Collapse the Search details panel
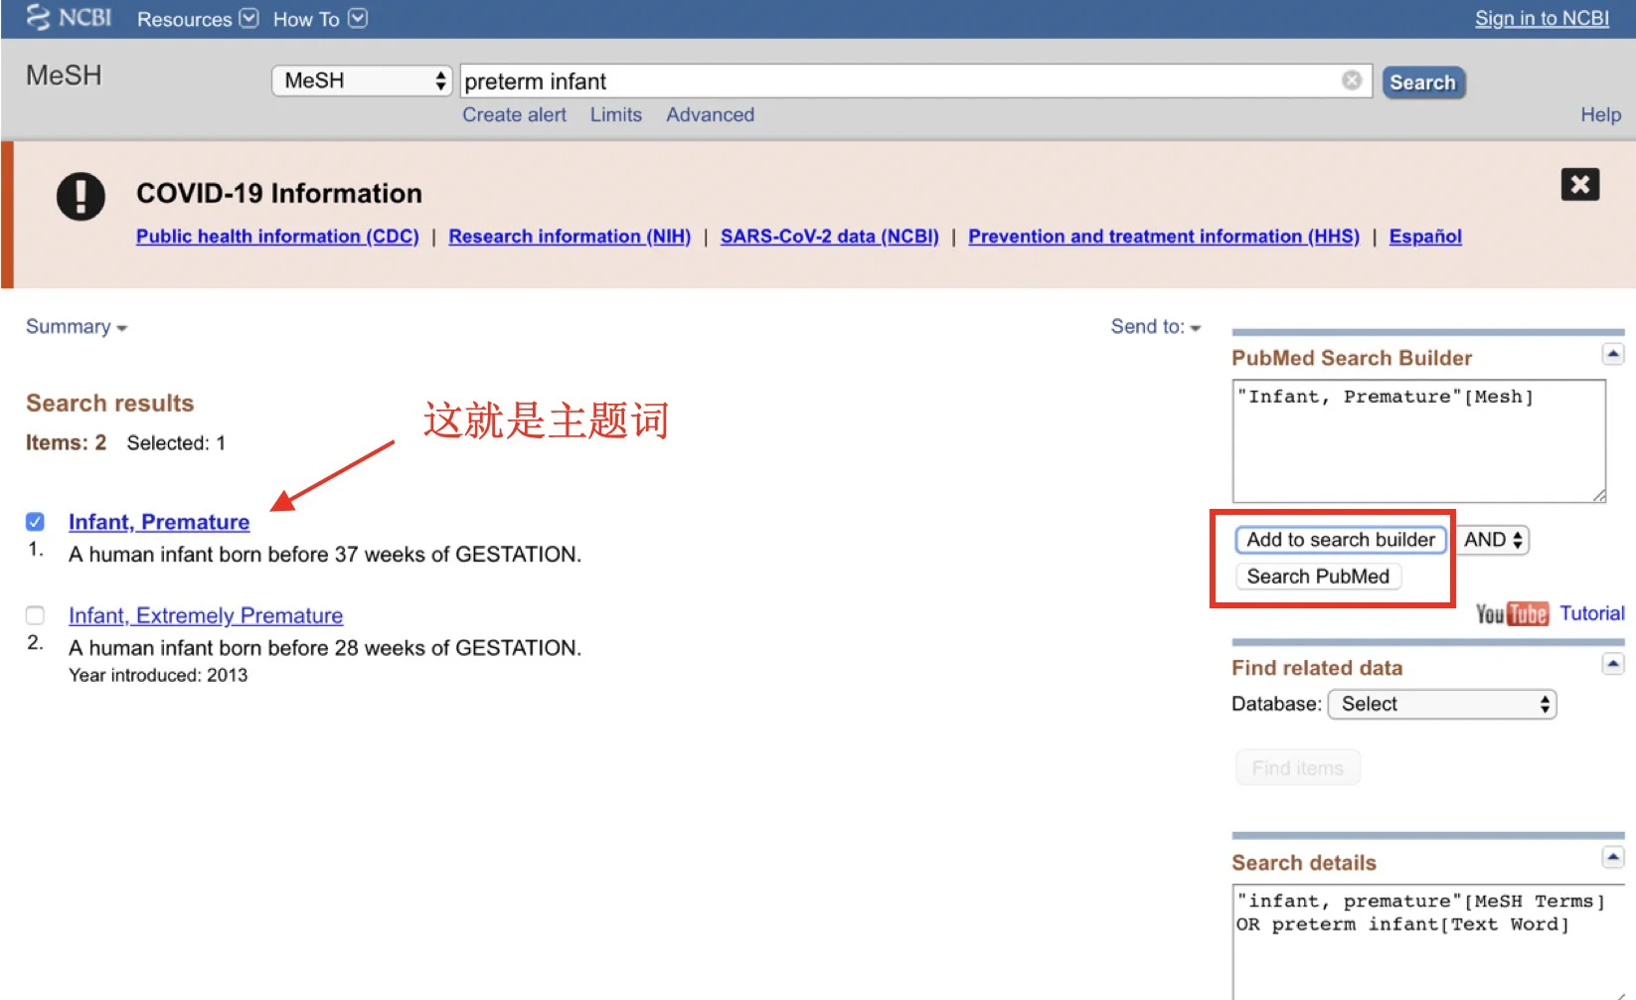This screenshot has width=1636, height=1000. point(1613,857)
